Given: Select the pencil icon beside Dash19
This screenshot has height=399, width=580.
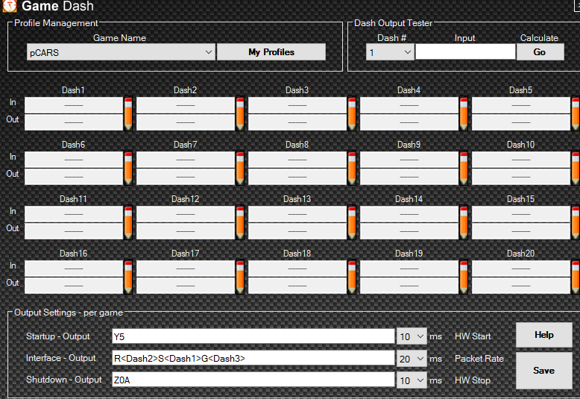Looking at the screenshot, I should 464,277.
